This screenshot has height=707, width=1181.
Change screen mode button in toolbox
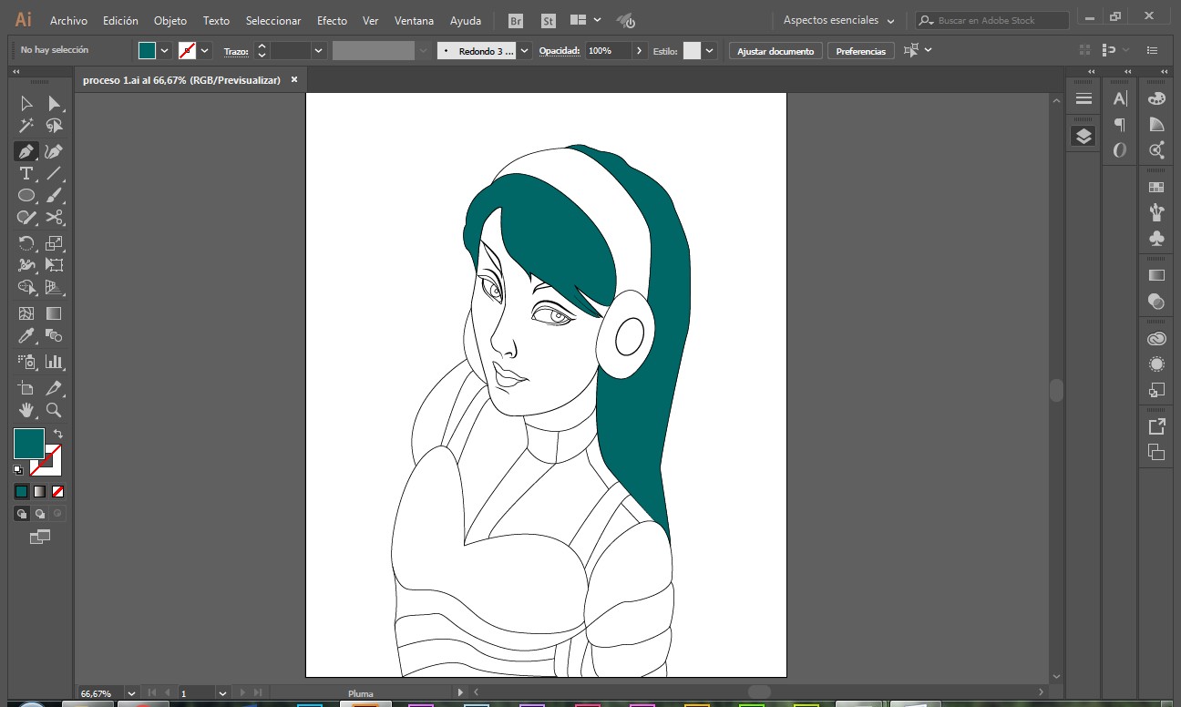(39, 538)
